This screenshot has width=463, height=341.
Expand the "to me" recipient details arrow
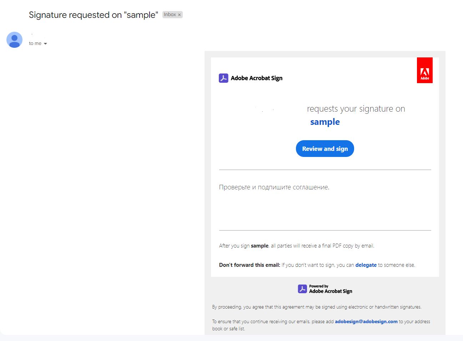click(45, 44)
